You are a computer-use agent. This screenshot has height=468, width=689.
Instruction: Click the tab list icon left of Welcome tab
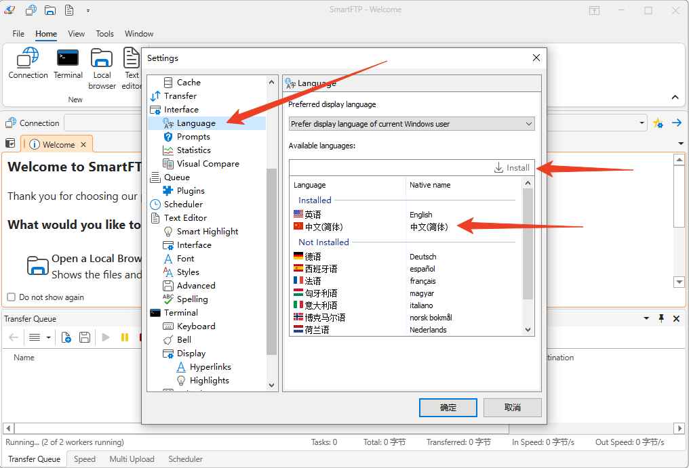pyautogui.click(x=10, y=143)
